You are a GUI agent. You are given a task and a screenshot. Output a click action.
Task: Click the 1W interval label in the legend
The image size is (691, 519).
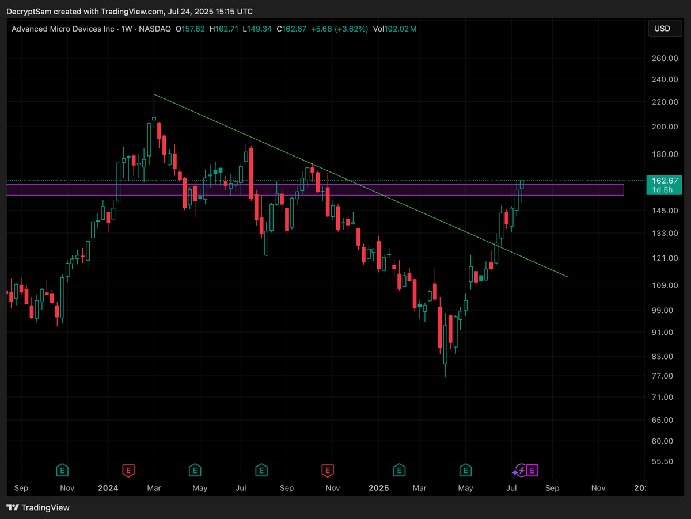pyautogui.click(x=127, y=29)
